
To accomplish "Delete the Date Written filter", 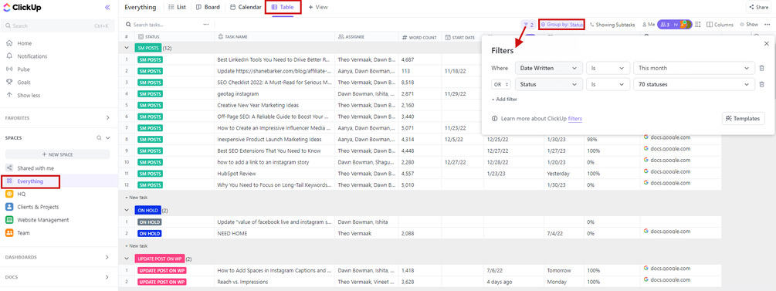I will pyautogui.click(x=761, y=68).
